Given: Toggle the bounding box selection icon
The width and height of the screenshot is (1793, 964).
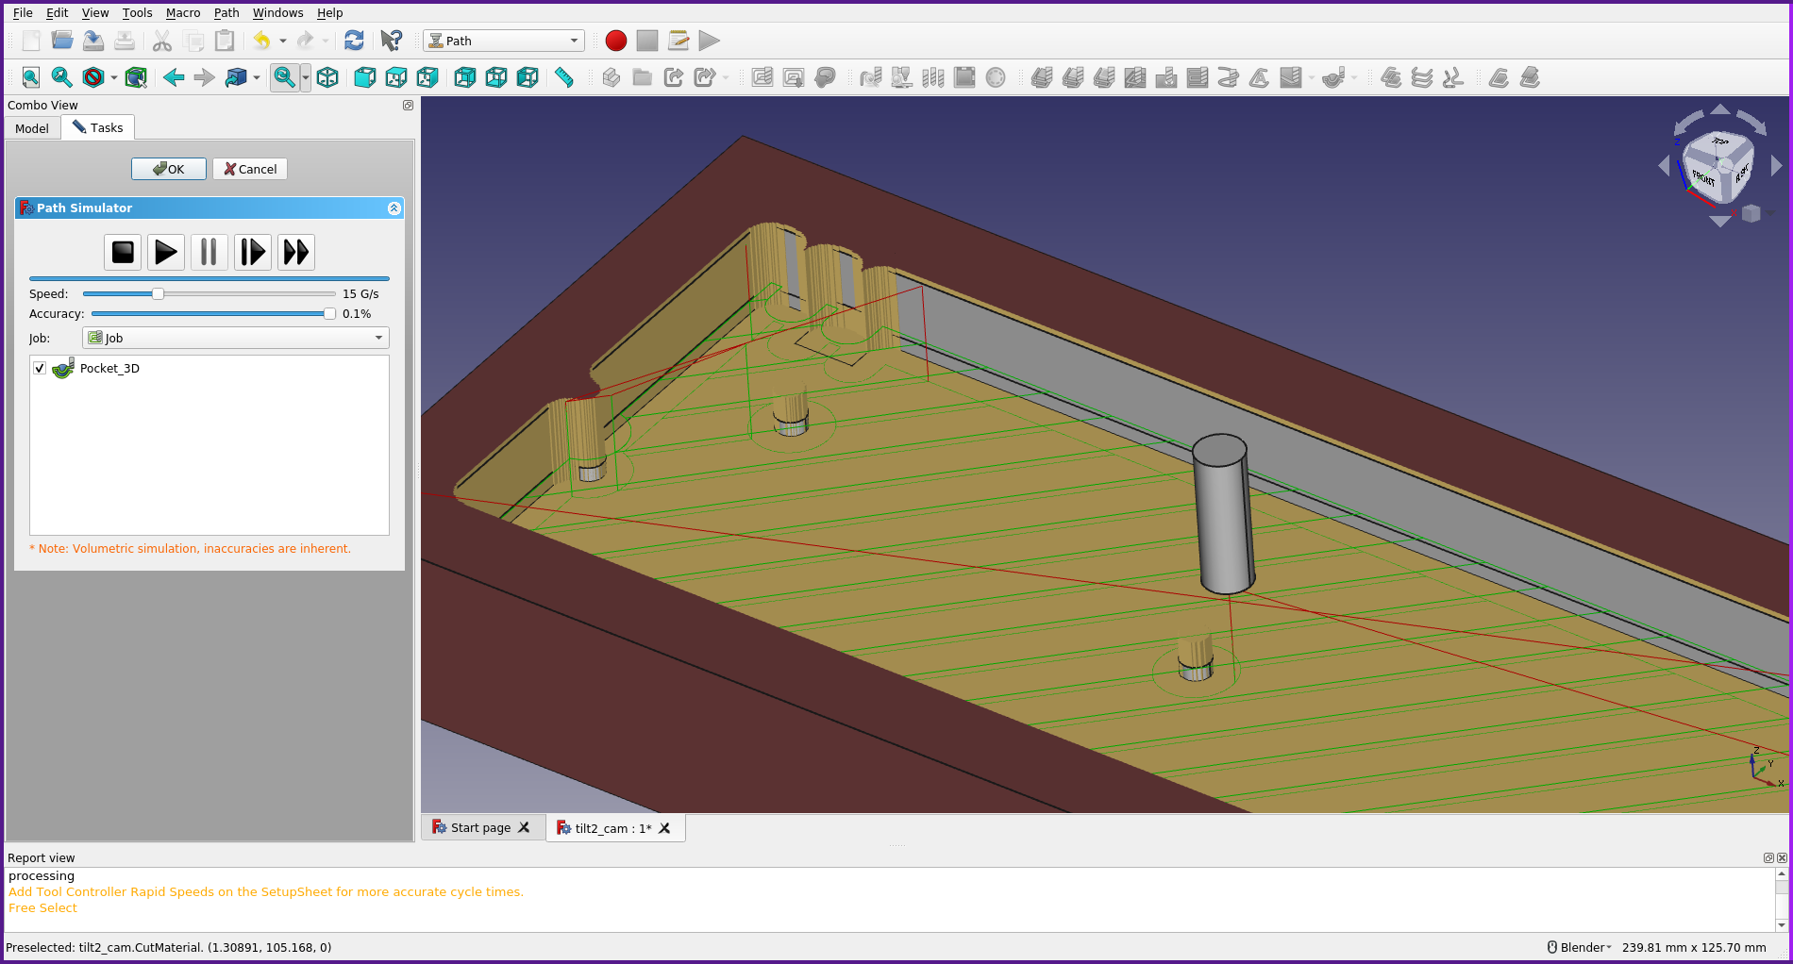Looking at the screenshot, I should pyautogui.click(x=136, y=77).
